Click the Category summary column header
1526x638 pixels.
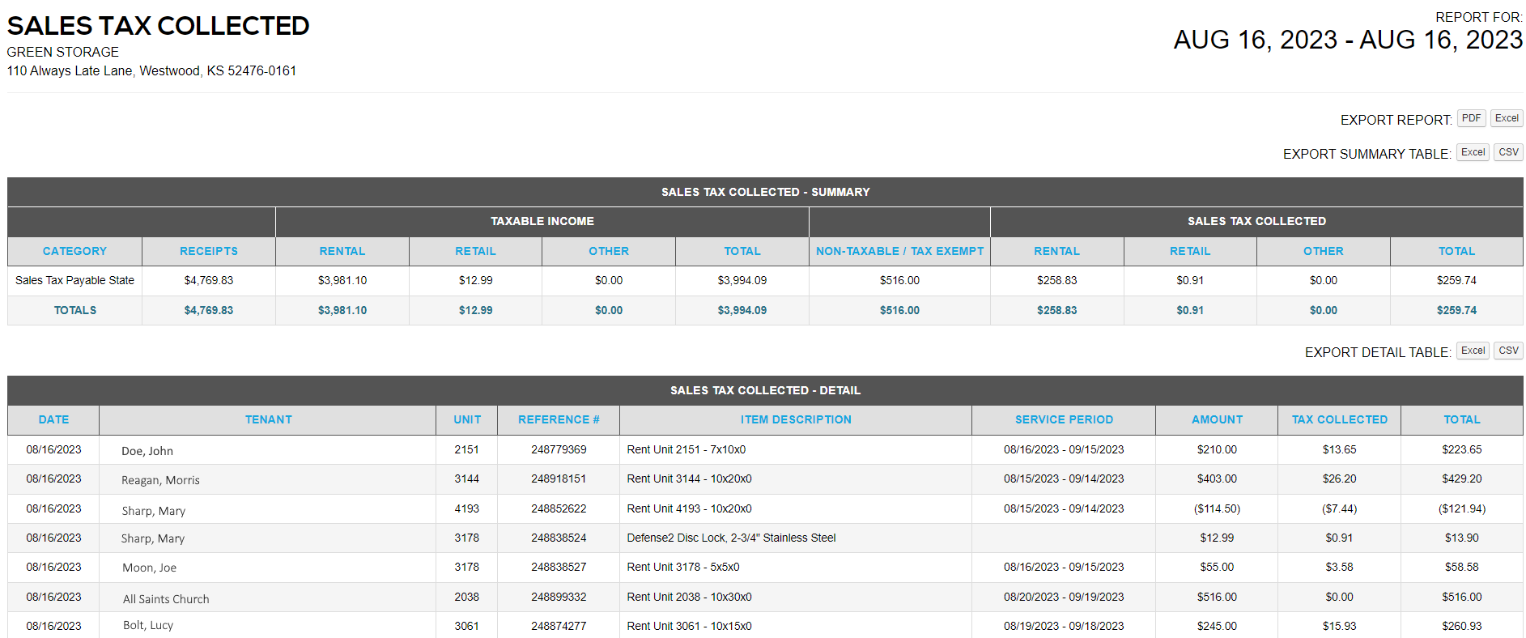click(x=74, y=251)
